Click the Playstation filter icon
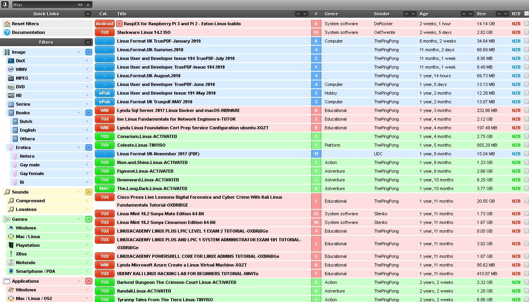The height and width of the screenshot is (302, 529). [11, 245]
